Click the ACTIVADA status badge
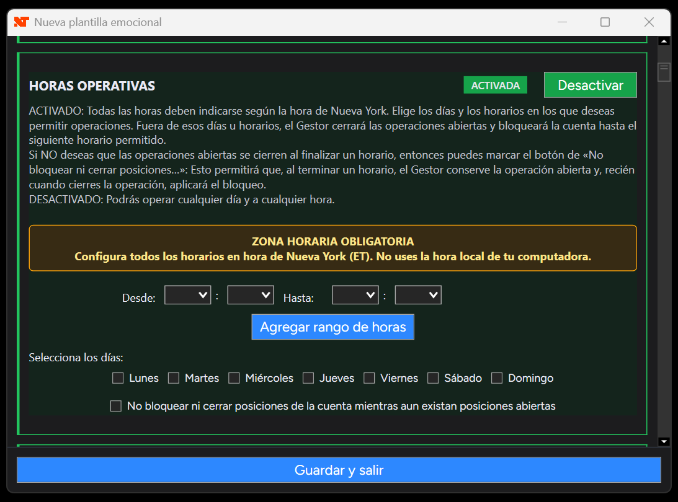Image resolution: width=678 pixels, height=502 pixels. pyautogui.click(x=495, y=86)
